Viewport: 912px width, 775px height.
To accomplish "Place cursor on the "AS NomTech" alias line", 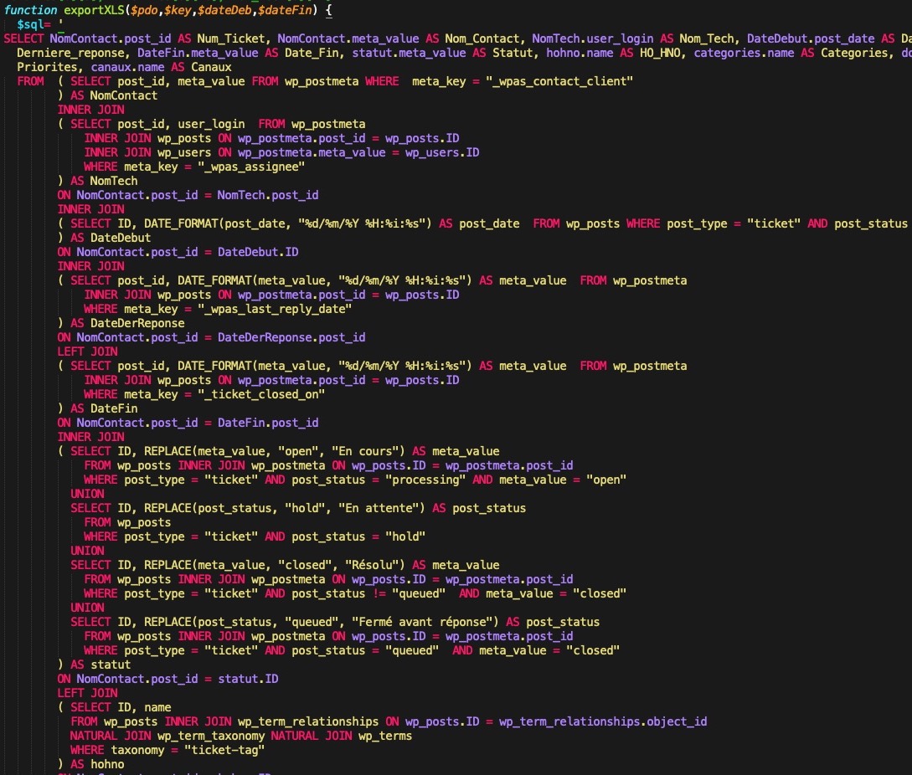I will click(97, 181).
